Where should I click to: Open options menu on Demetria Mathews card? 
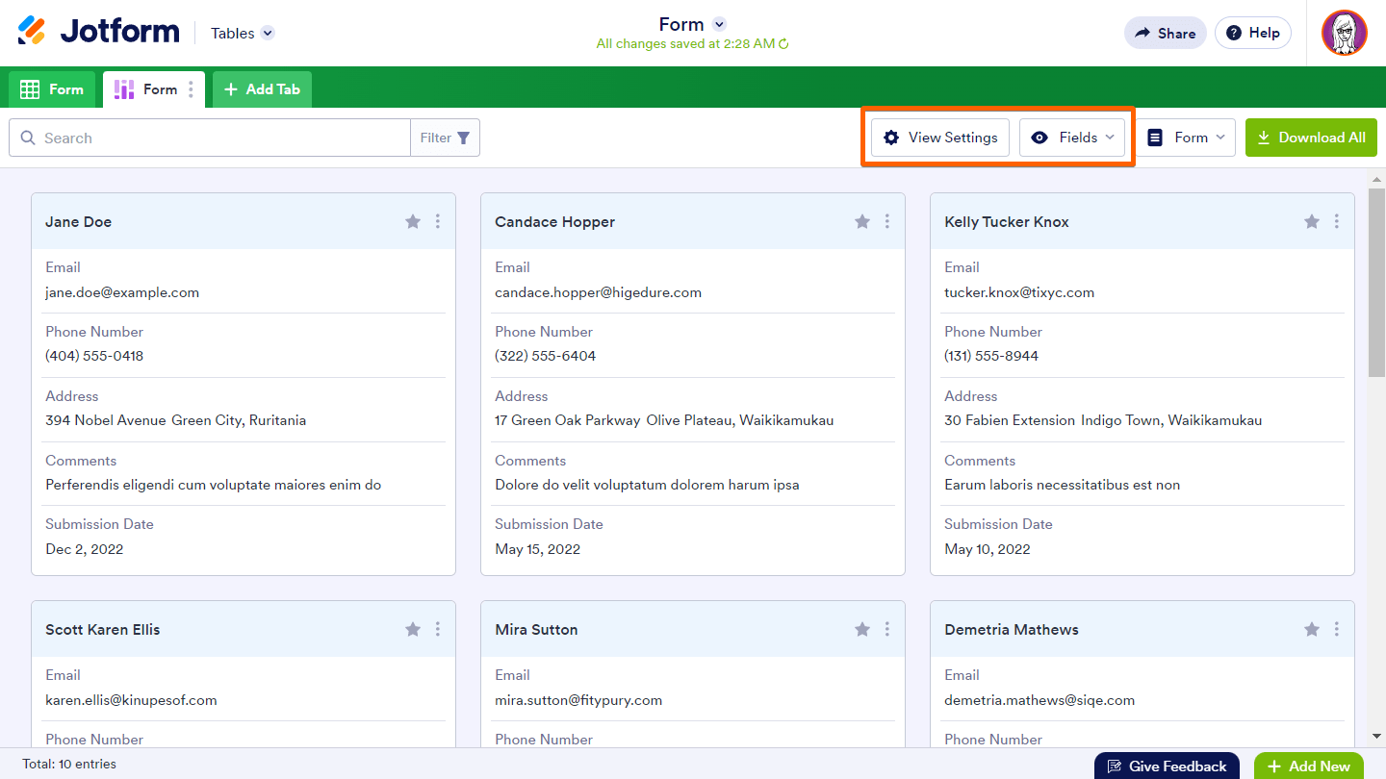pyautogui.click(x=1337, y=630)
